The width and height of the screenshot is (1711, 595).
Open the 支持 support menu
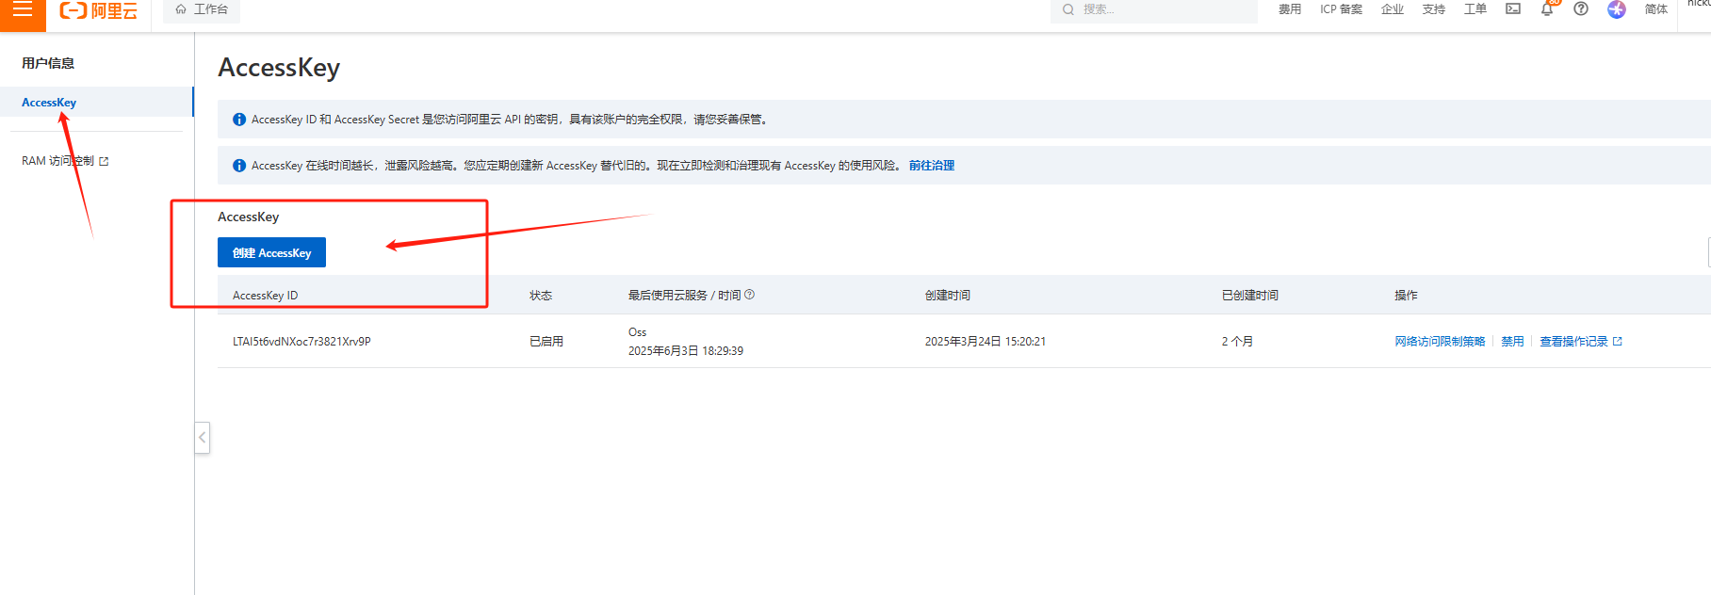click(1434, 9)
